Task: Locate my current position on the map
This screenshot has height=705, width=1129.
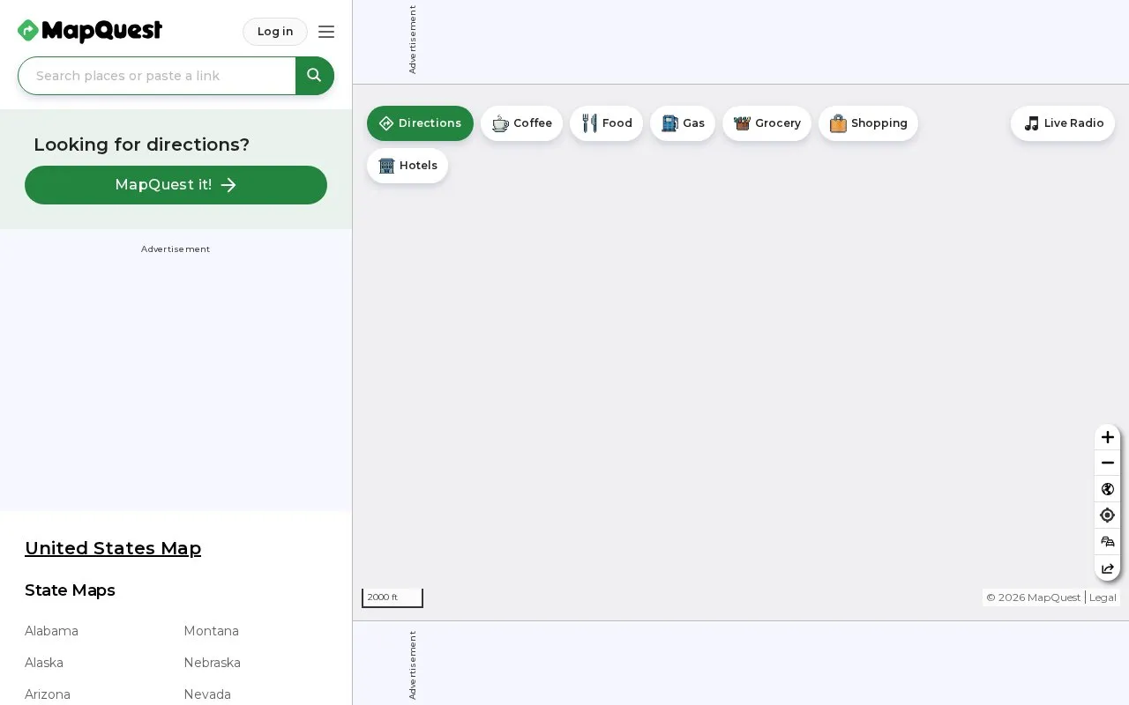Action: [1108, 516]
